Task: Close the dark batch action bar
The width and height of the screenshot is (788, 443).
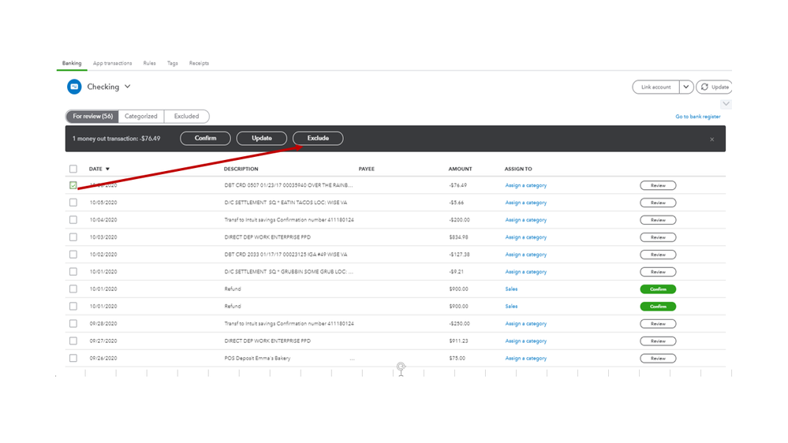Action: [711, 140]
